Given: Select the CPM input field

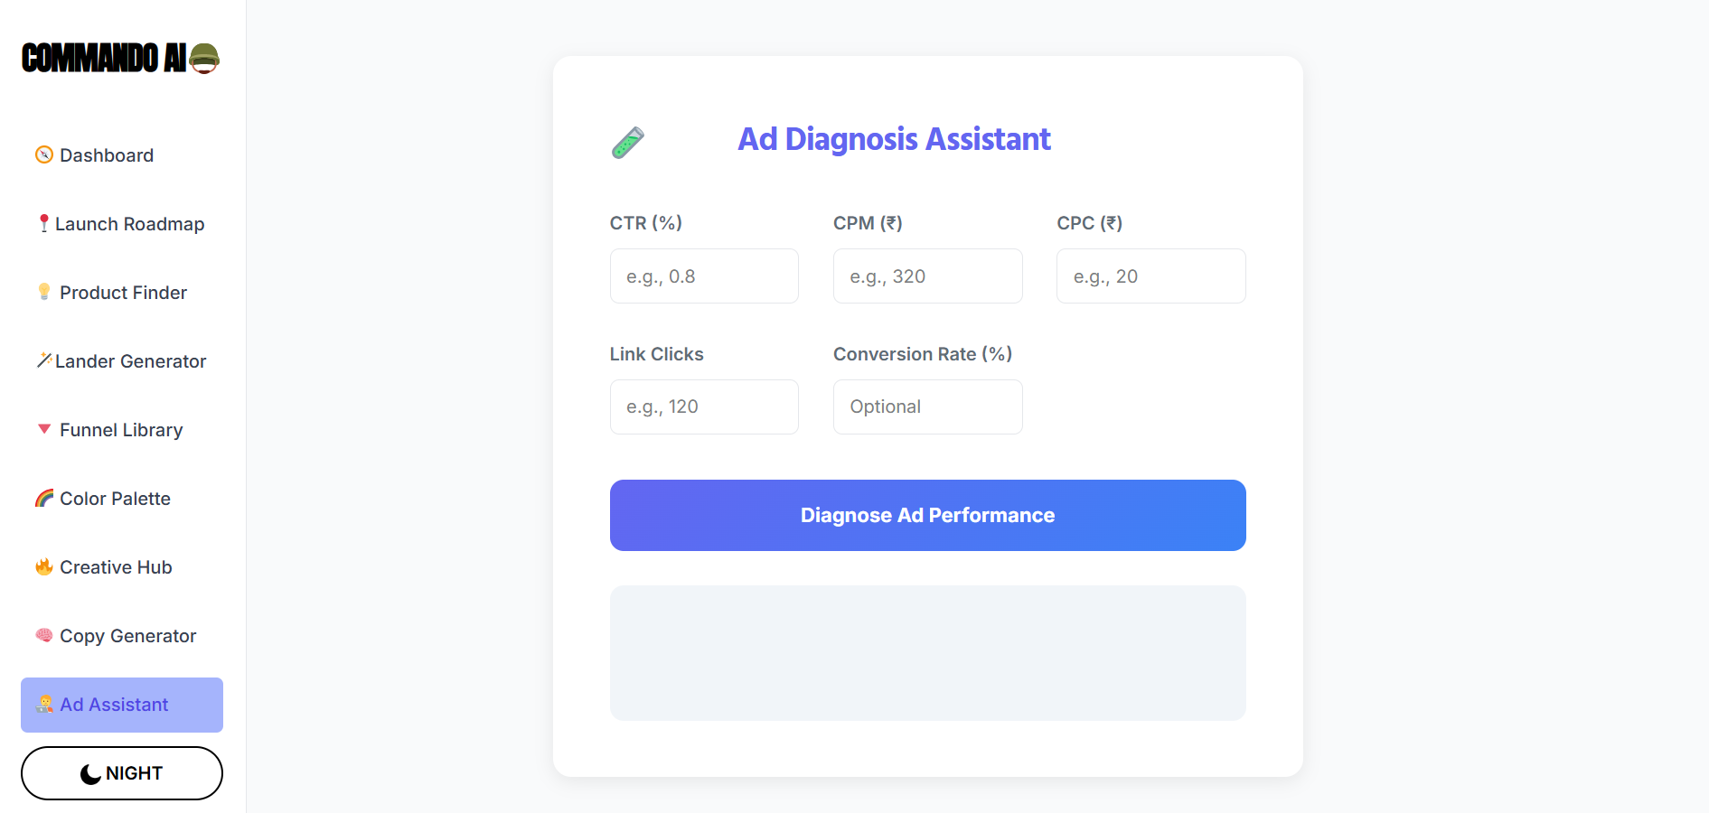Looking at the screenshot, I should click(927, 276).
